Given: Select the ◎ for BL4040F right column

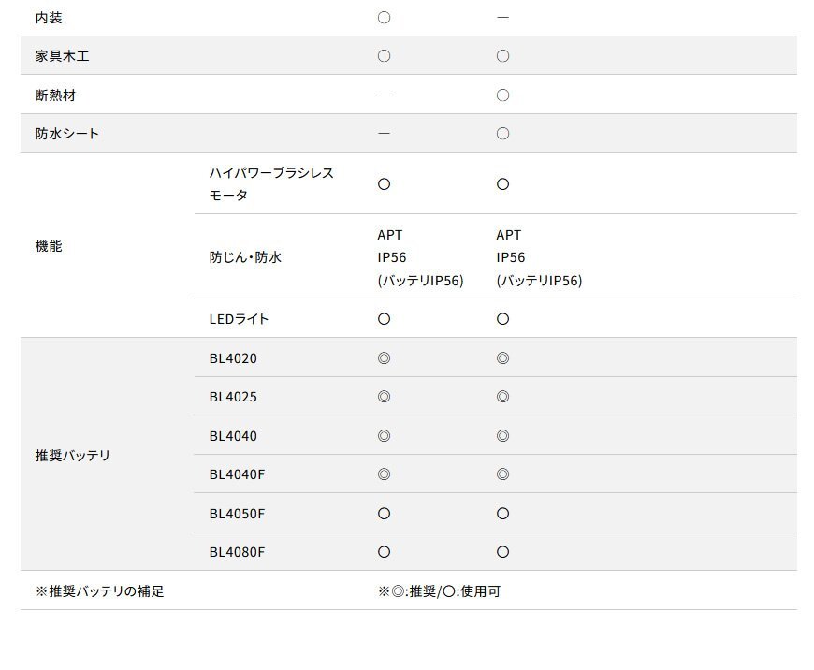Looking at the screenshot, I should point(502,473).
